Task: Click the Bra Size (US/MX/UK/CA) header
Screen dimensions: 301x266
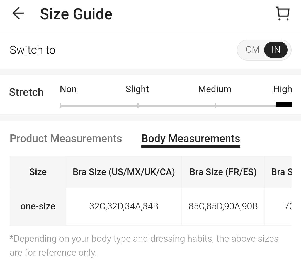Action: click(124, 172)
